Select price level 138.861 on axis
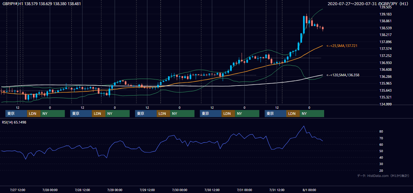Image resolution: width=413 pixels, height=193 pixels. 386,21
